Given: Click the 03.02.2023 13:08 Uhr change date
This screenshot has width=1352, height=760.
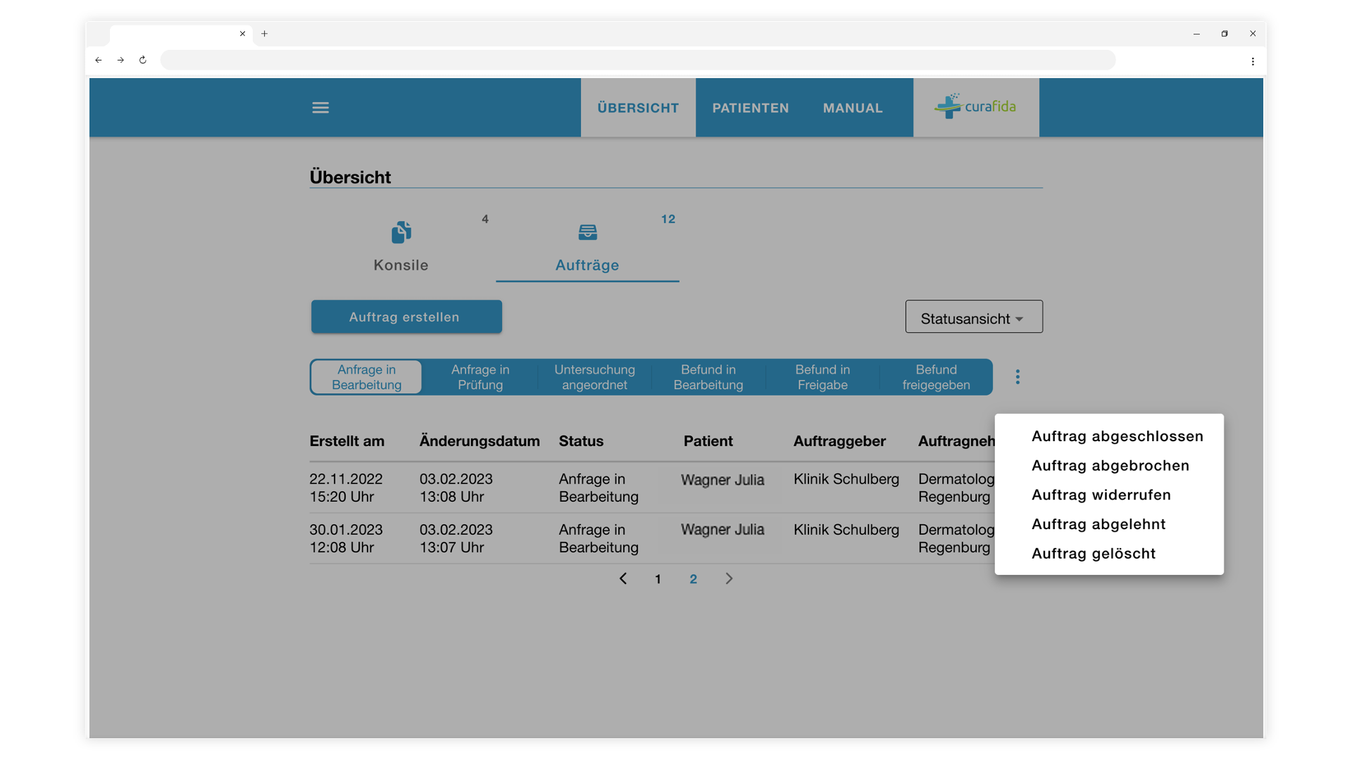Looking at the screenshot, I should pyautogui.click(x=456, y=488).
